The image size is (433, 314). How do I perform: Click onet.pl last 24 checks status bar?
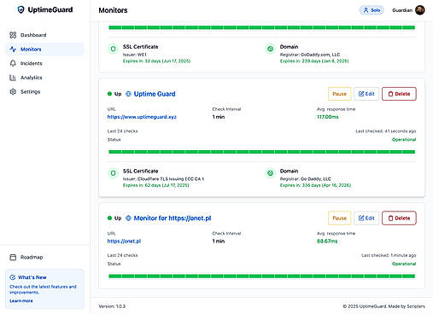262,276
